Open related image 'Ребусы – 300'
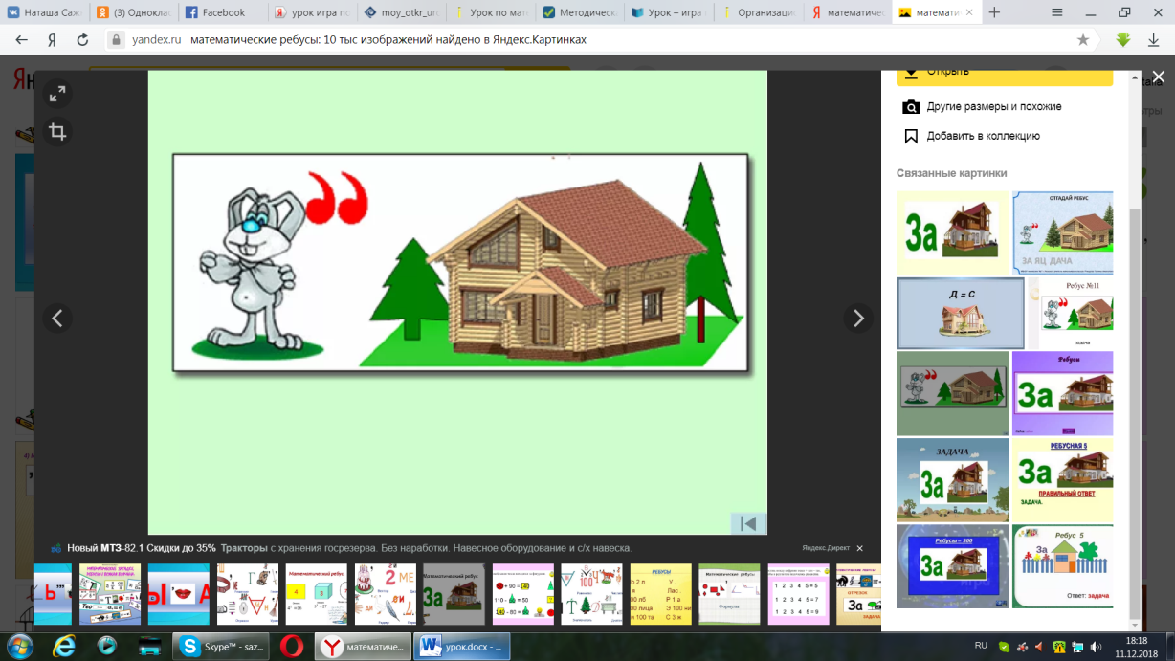The width and height of the screenshot is (1175, 661). pyautogui.click(x=952, y=565)
